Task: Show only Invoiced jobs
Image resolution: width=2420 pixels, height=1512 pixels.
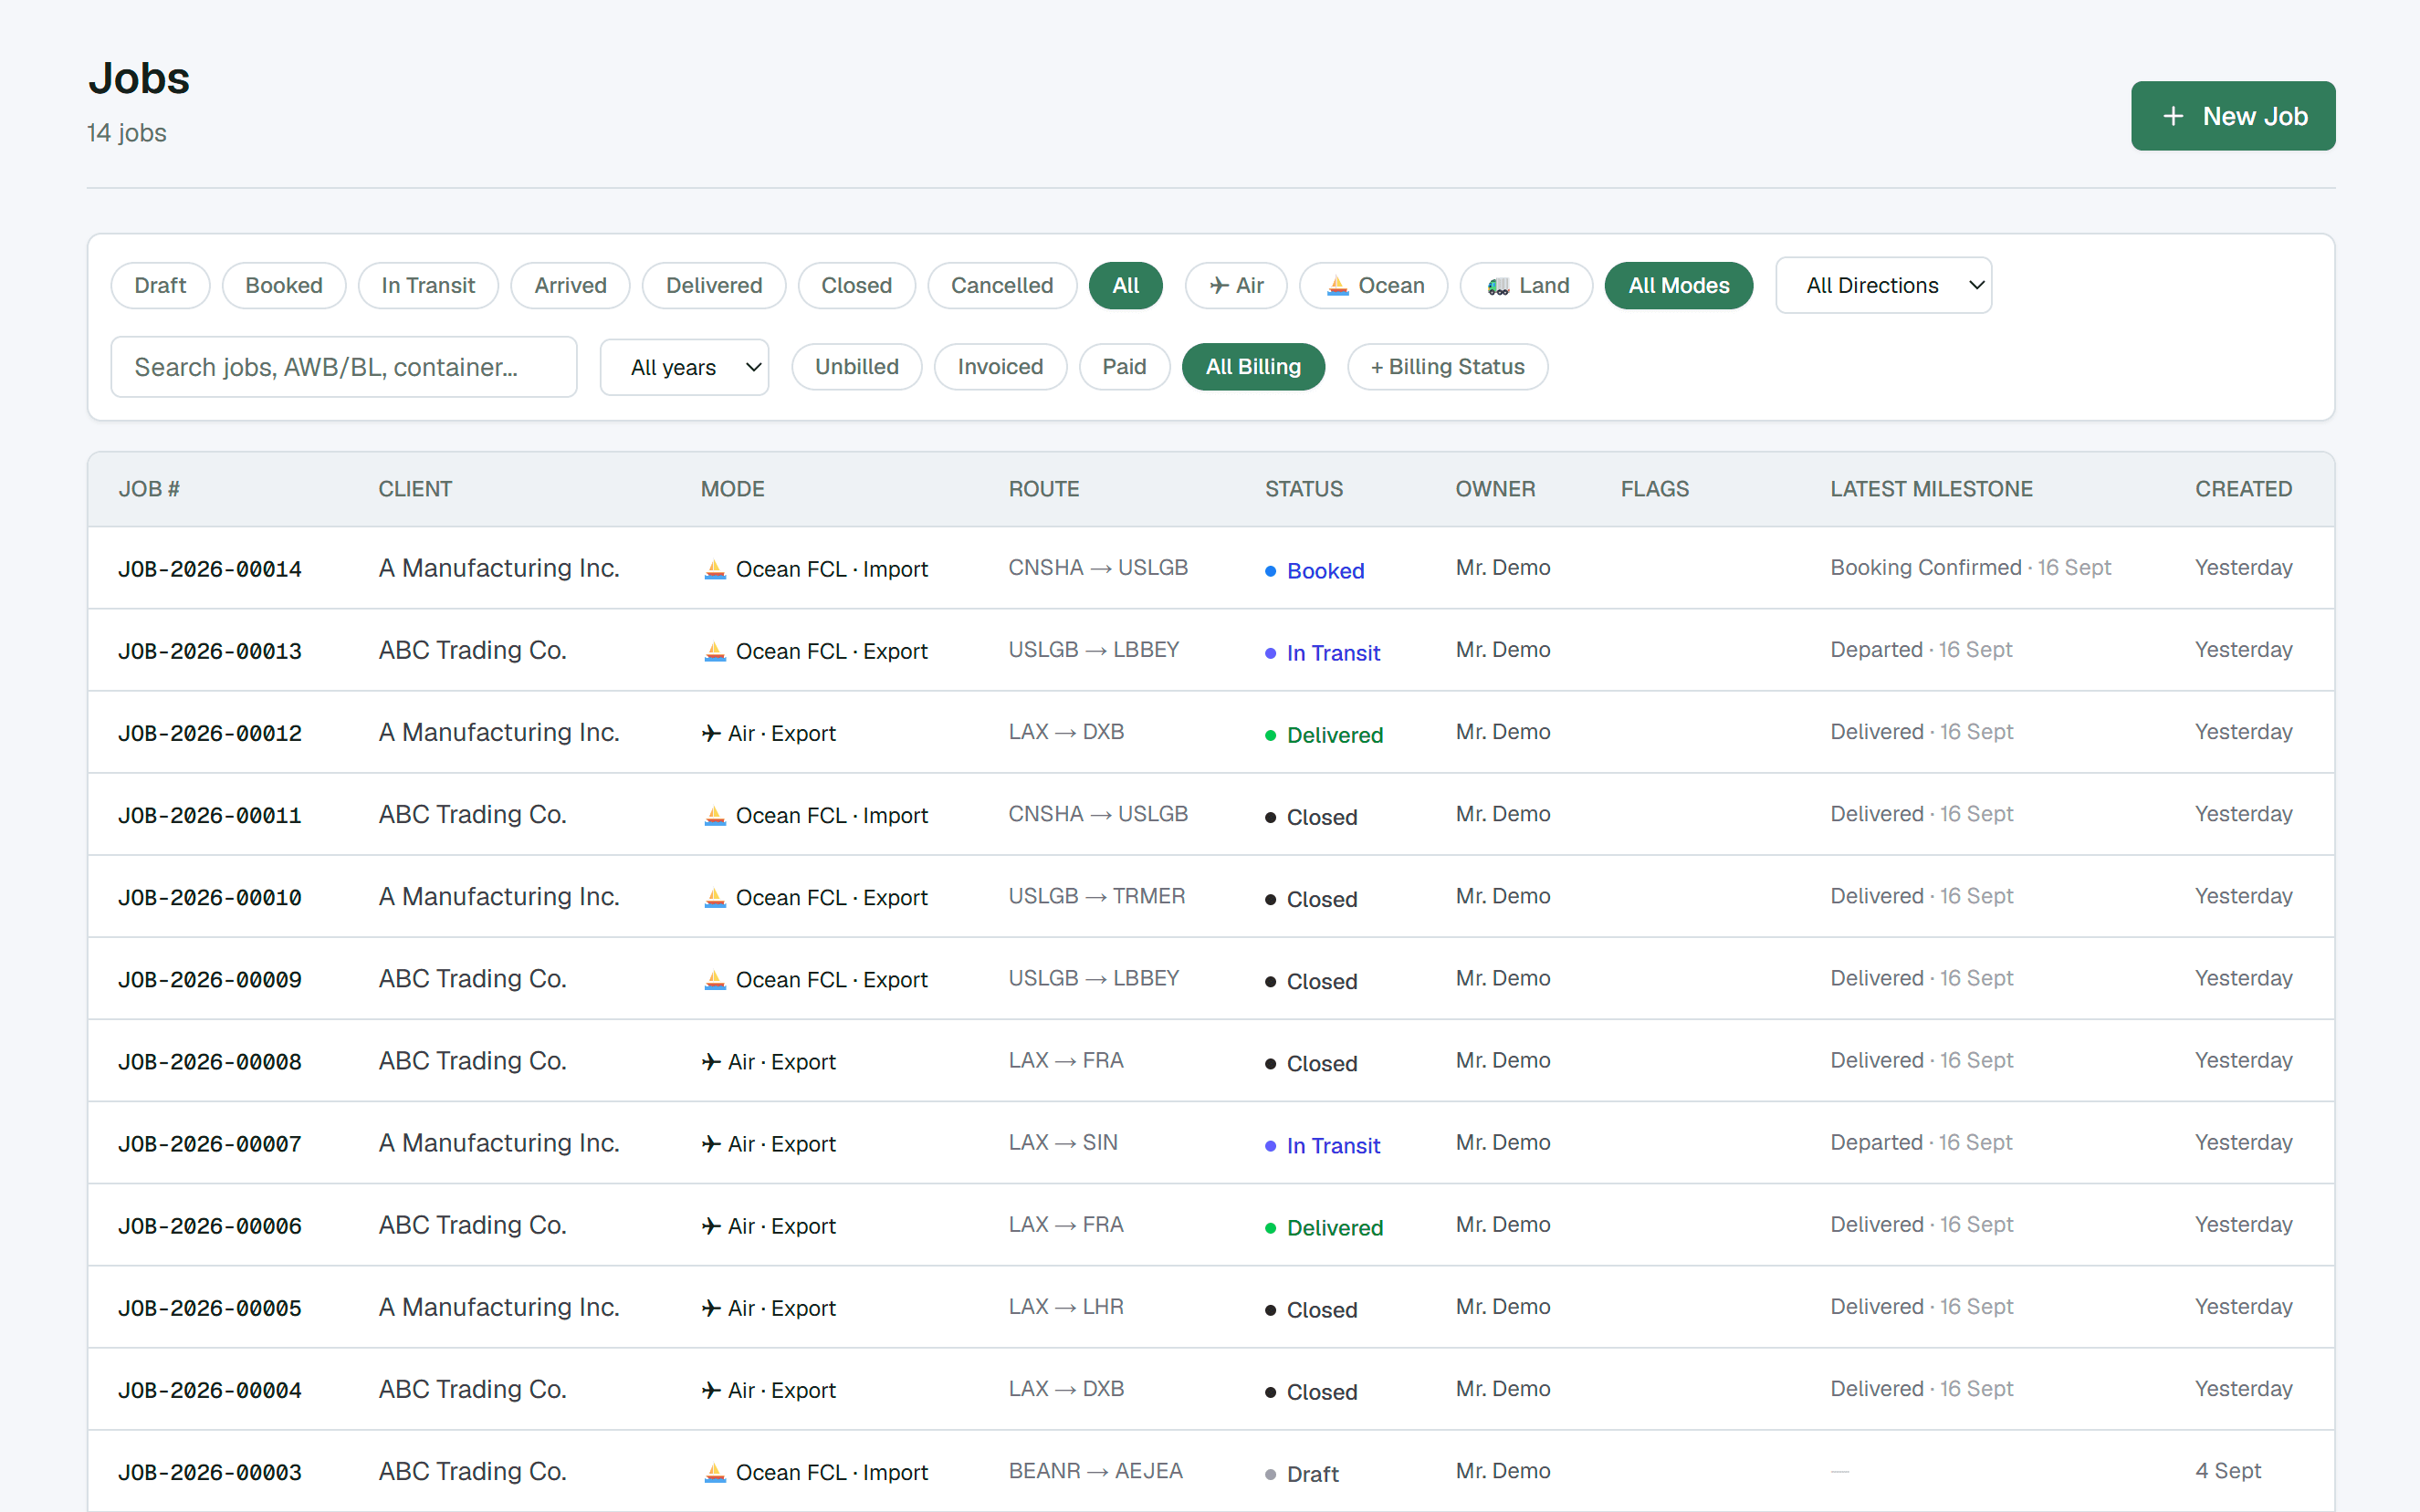Action: click(x=1000, y=367)
